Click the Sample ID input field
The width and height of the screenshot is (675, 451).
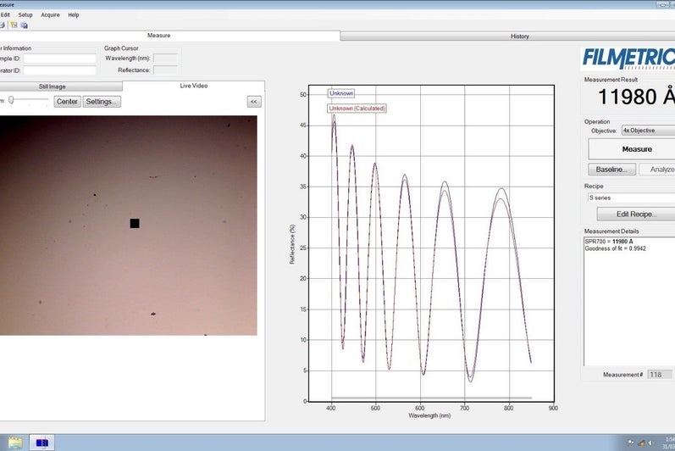click(x=60, y=58)
